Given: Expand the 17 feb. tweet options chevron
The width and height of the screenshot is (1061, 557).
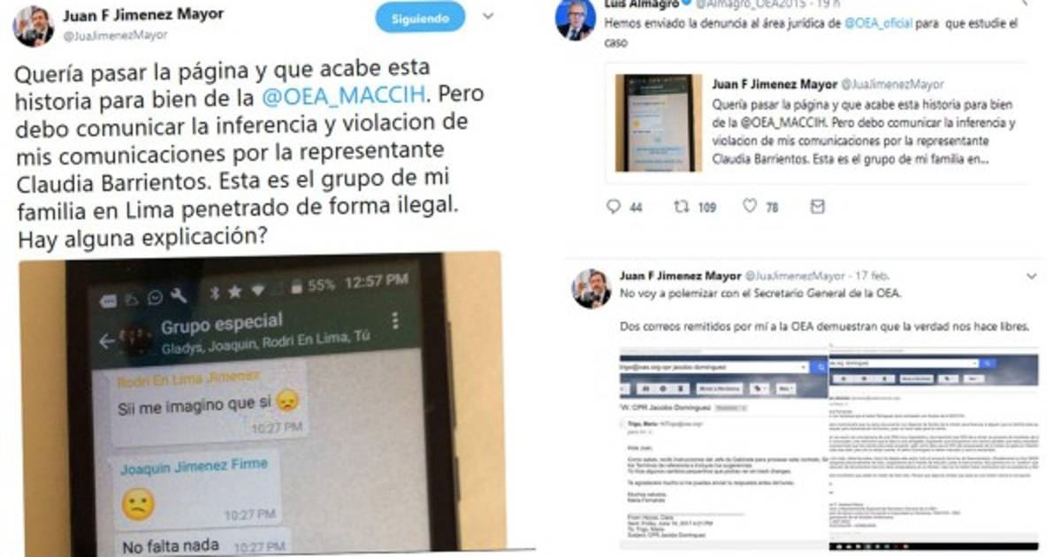Looking at the screenshot, I should tap(1032, 277).
